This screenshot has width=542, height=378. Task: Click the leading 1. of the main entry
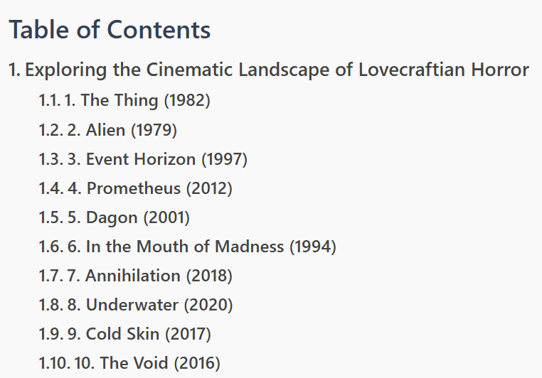pyautogui.click(x=14, y=70)
